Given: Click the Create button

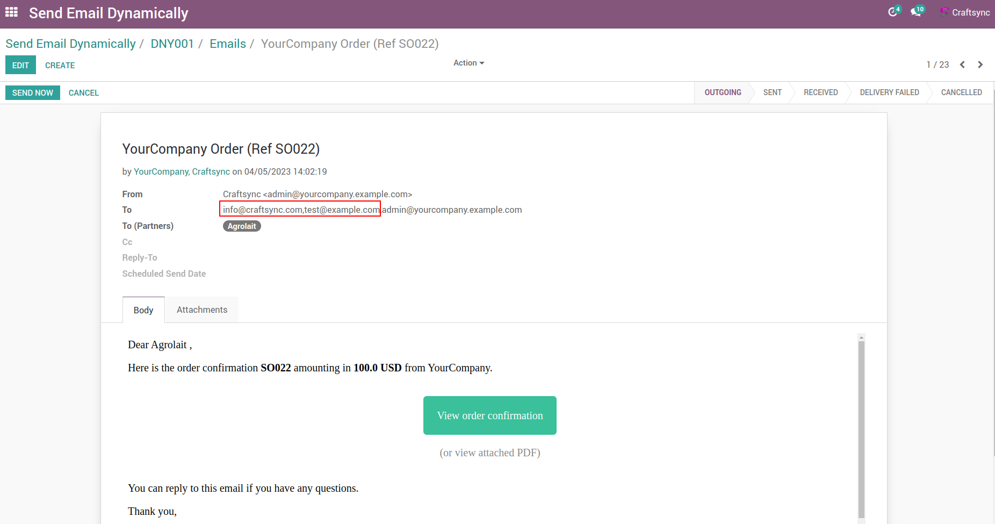Looking at the screenshot, I should [x=60, y=65].
